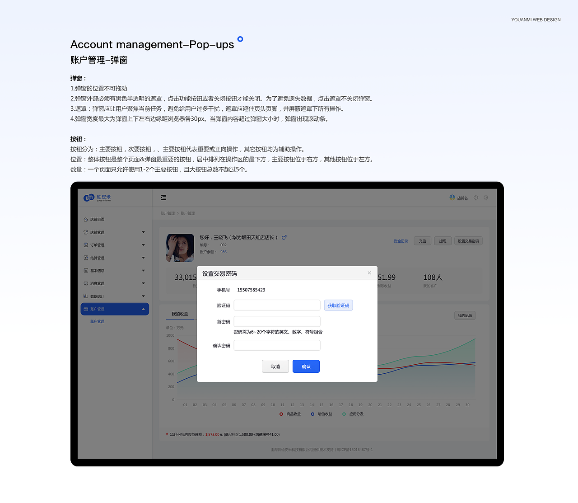578x503 pixels.
Task: Collapse the 账户管理 menu arrow
Action: pyautogui.click(x=144, y=309)
